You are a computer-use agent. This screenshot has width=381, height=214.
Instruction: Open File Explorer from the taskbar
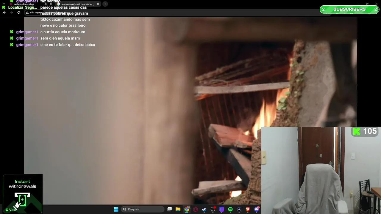178,209
